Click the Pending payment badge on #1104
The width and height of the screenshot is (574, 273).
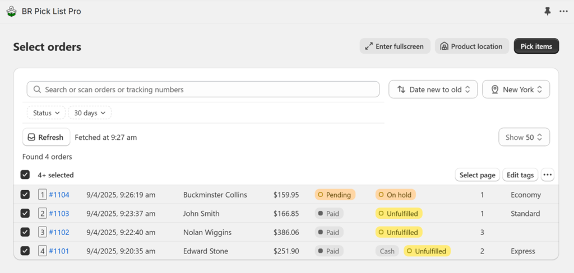[335, 195]
